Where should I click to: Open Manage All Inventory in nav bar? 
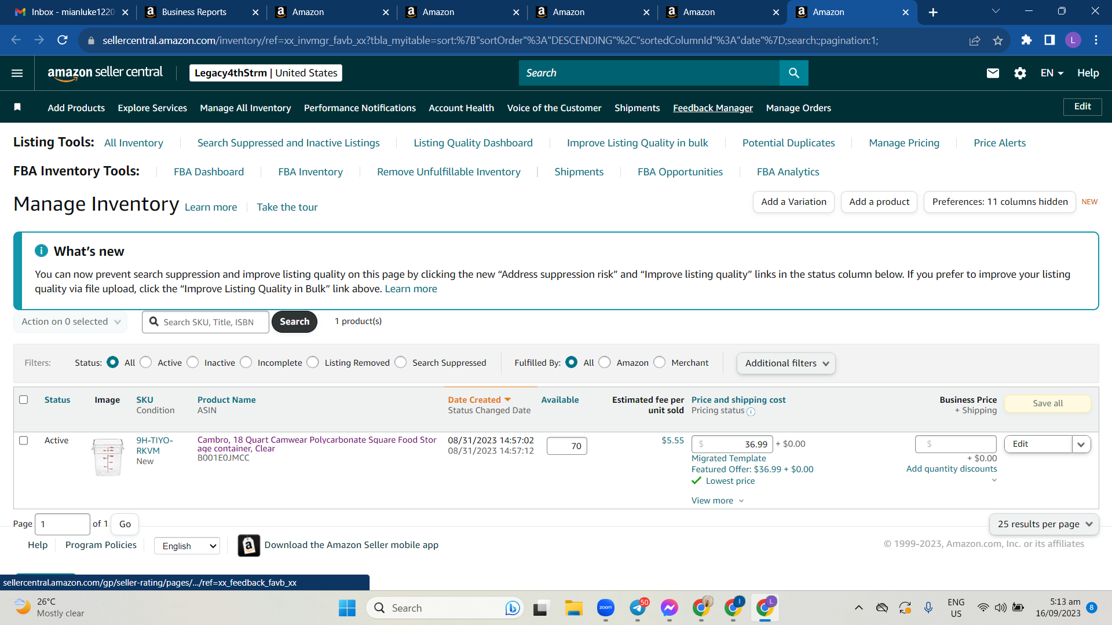[x=246, y=108]
